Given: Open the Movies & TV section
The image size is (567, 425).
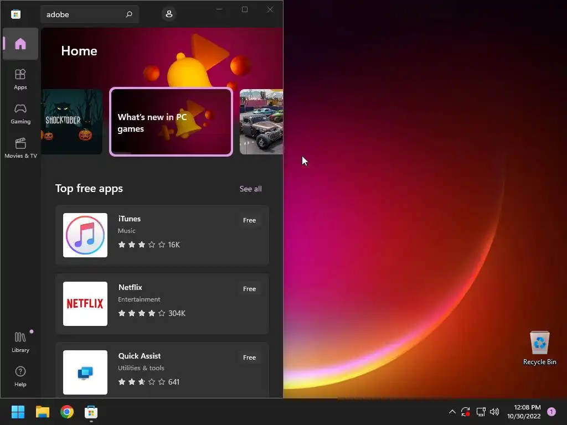Looking at the screenshot, I should (x=20, y=148).
